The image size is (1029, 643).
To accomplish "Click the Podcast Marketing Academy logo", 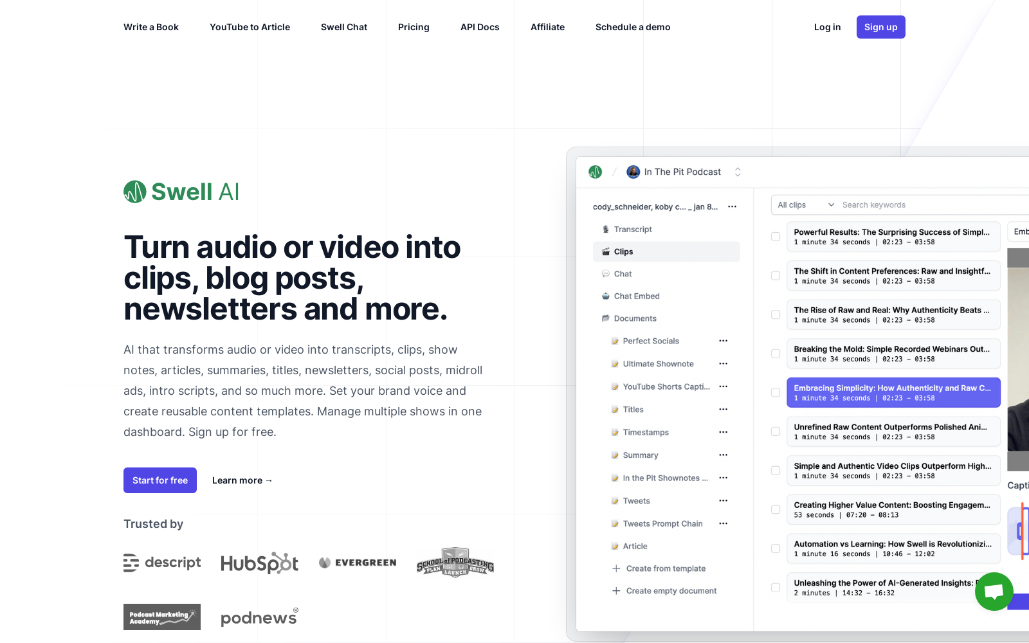I will [162, 617].
